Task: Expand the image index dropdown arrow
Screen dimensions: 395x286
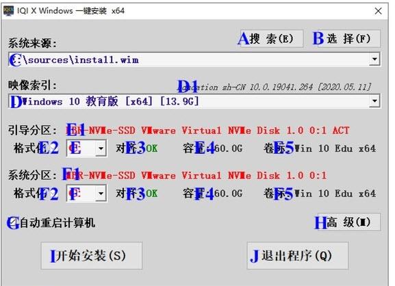Action: click(374, 101)
